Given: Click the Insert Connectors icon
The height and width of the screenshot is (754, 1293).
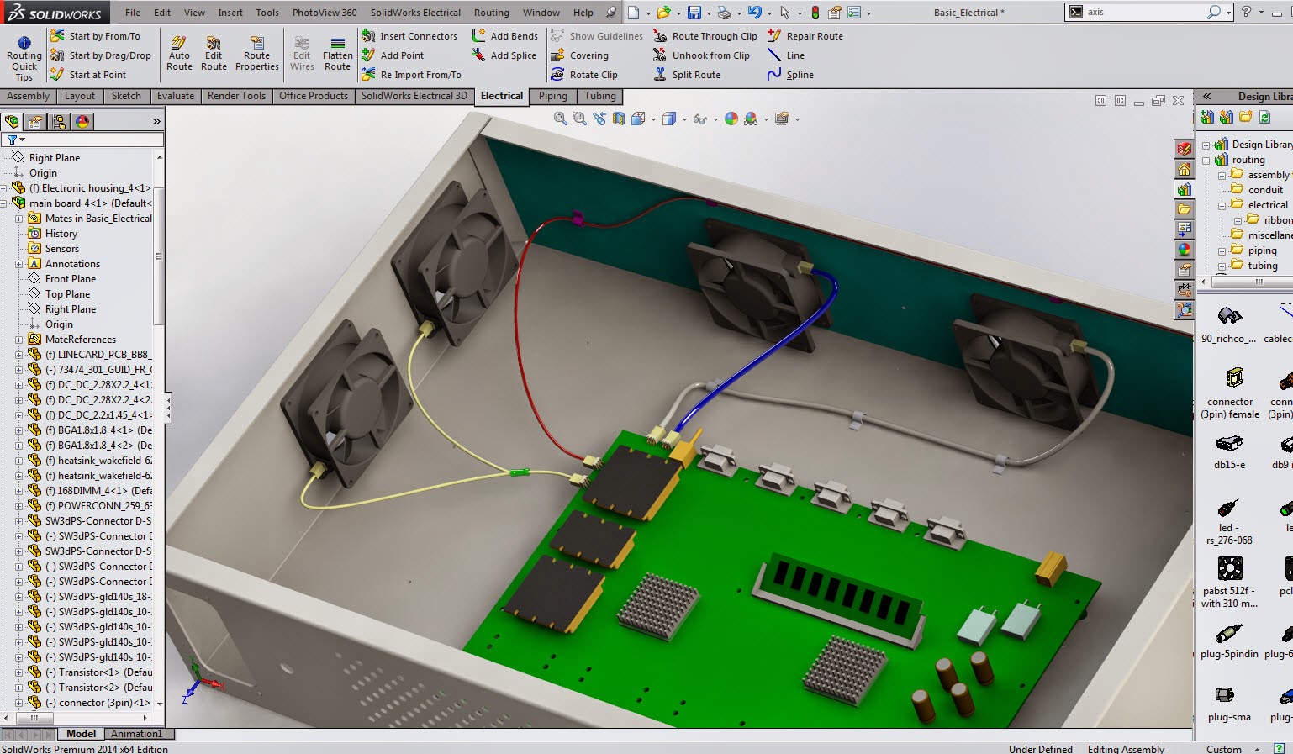Looking at the screenshot, I should [x=367, y=35].
